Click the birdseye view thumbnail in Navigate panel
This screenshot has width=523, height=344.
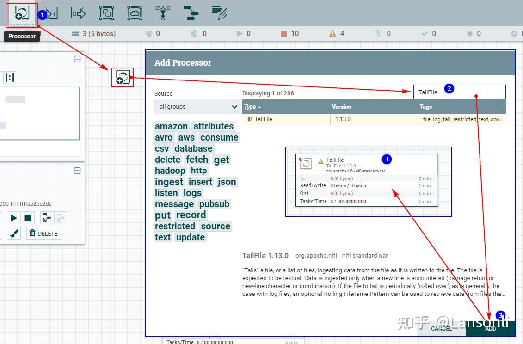[x=40, y=113]
